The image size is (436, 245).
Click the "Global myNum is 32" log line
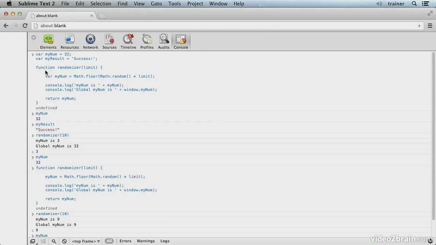(x=57, y=146)
